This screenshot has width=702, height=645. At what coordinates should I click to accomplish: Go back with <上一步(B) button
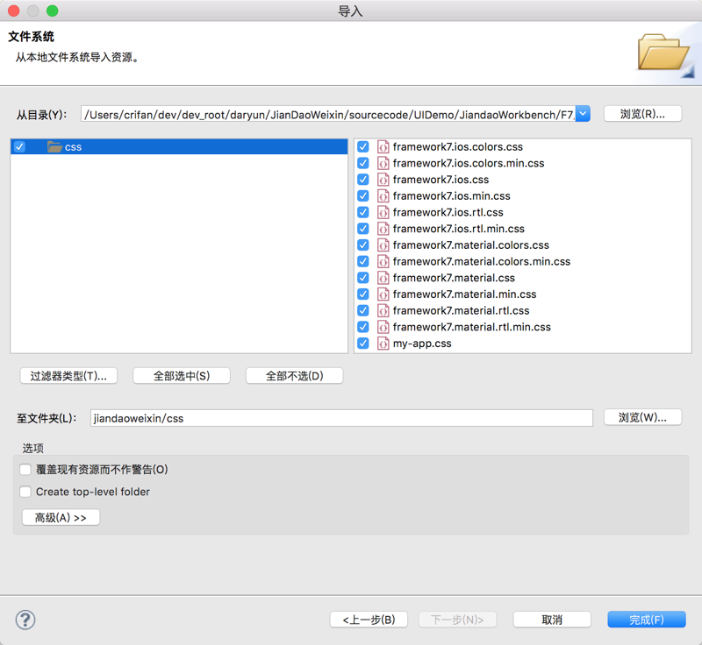click(x=369, y=620)
